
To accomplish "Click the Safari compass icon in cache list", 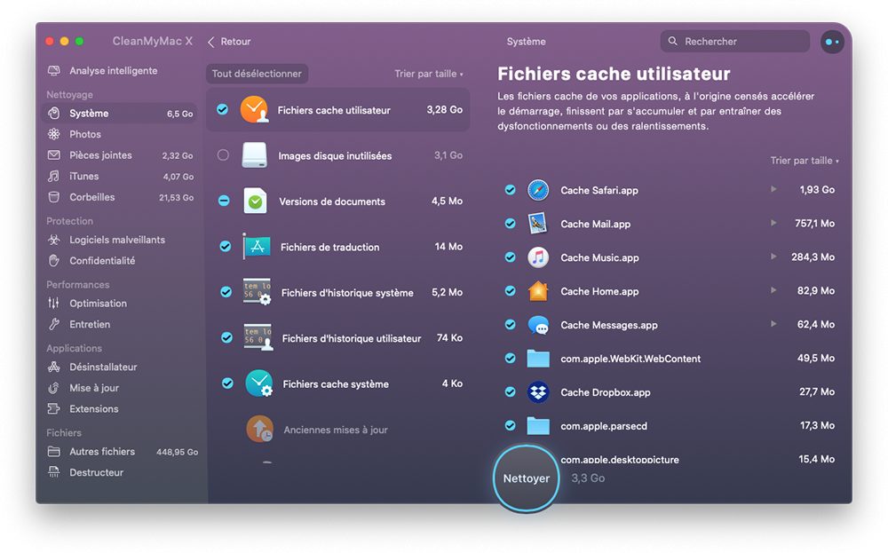I will (x=538, y=190).
